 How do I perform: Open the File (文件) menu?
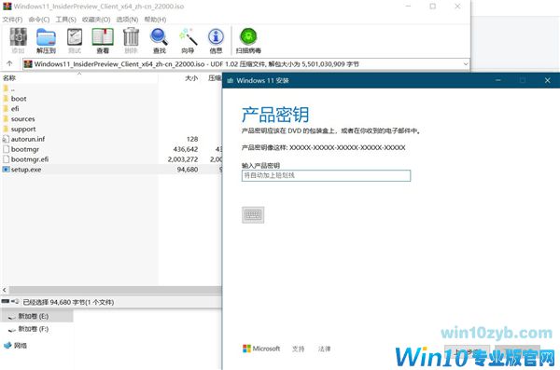pos(12,20)
